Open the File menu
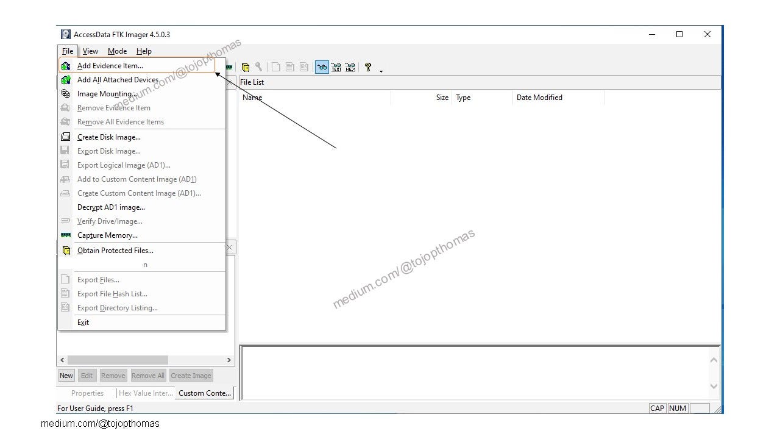 [x=68, y=51]
